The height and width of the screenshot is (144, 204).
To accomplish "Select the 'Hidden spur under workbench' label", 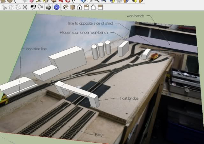I will point(84,33).
